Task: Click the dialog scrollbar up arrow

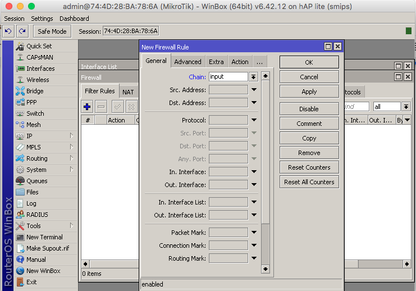Action: pos(266,76)
